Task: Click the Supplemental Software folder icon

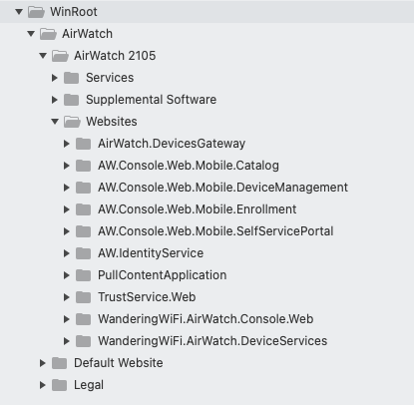Action: (x=72, y=100)
